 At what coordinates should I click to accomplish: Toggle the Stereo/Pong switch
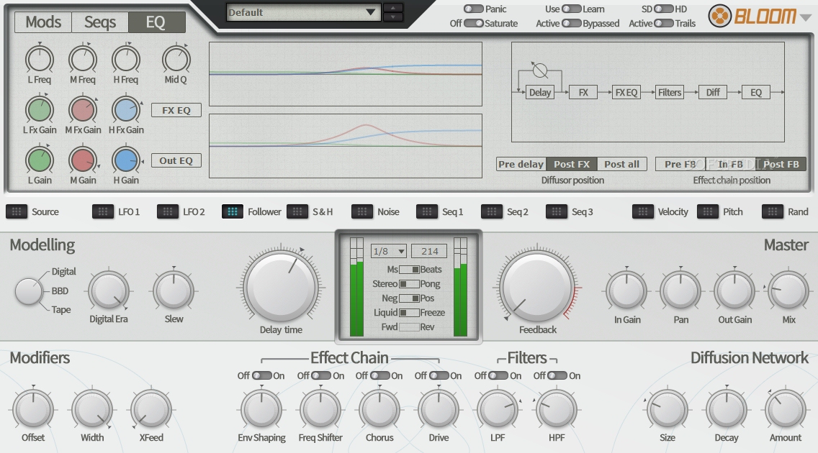click(409, 284)
